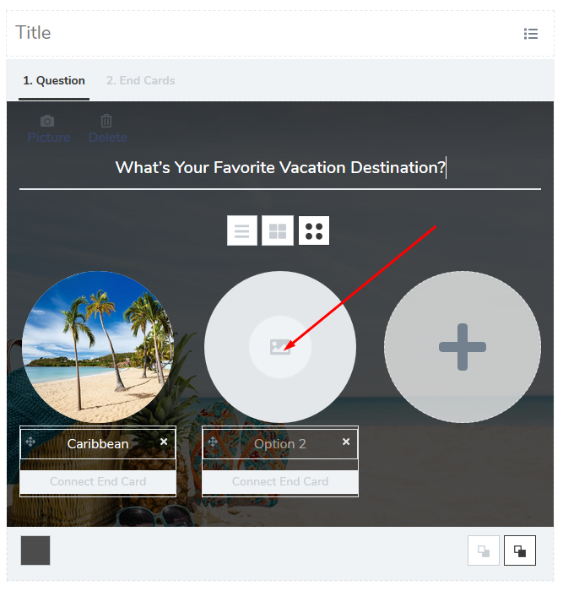Open the dark gray color swatch

point(35,550)
